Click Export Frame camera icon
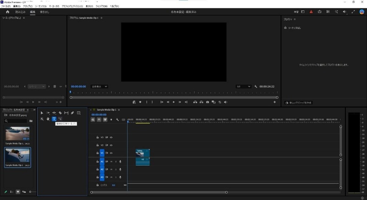367x200 pixels. click(x=207, y=102)
